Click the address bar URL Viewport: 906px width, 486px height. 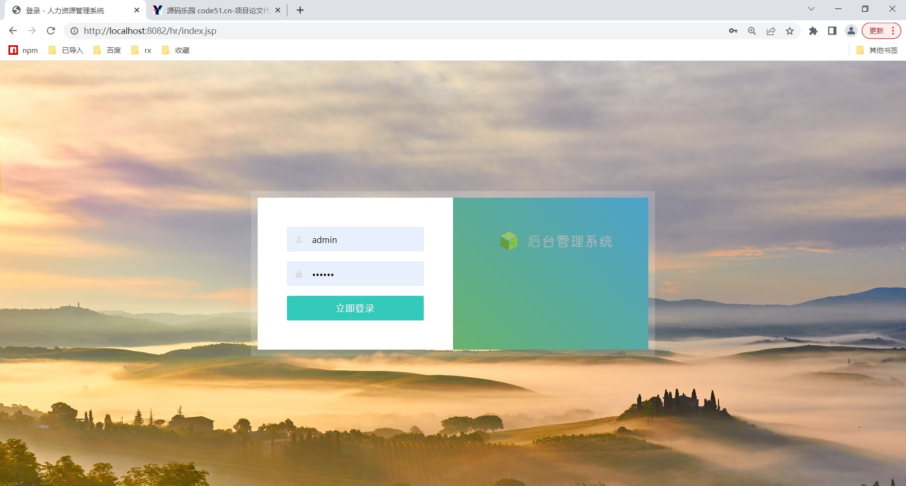[x=150, y=31]
